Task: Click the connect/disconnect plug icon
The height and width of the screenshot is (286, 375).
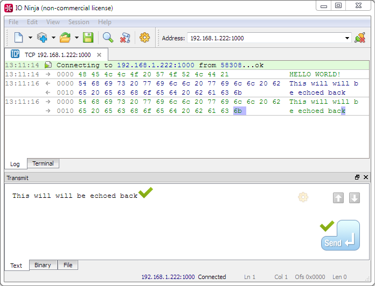Action: [360, 38]
